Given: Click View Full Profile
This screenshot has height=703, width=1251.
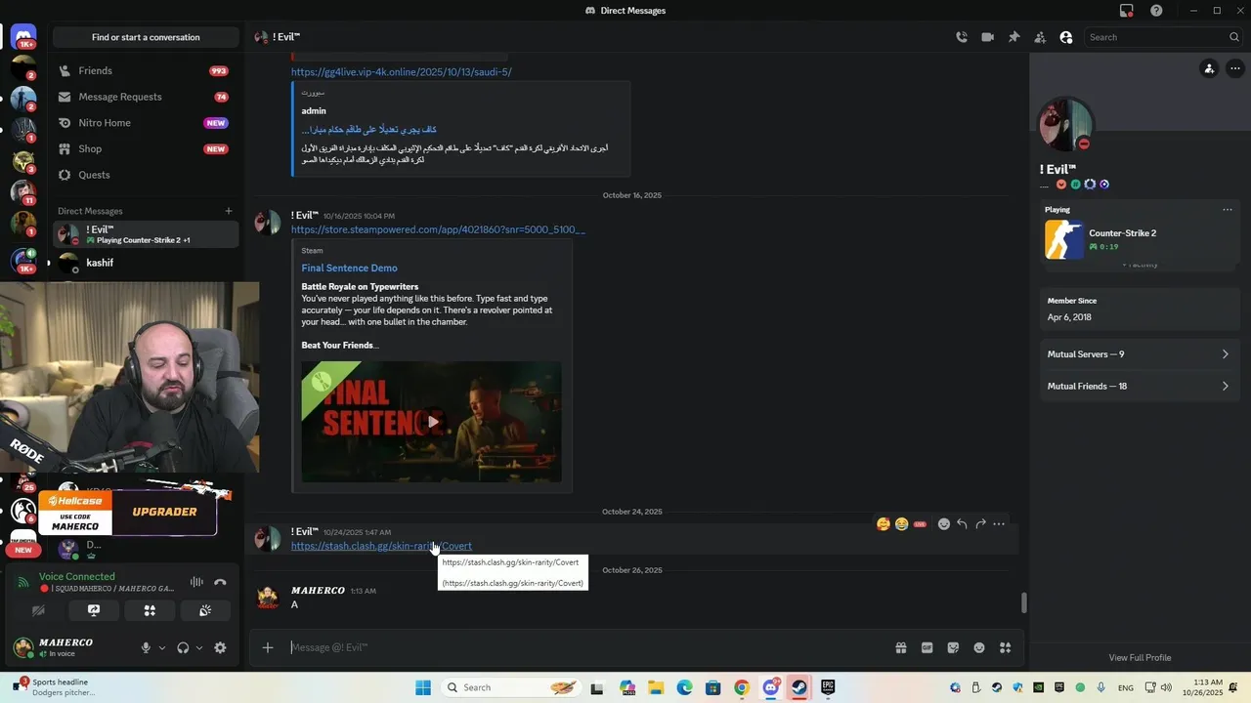Looking at the screenshot, I should [1140, 658].
